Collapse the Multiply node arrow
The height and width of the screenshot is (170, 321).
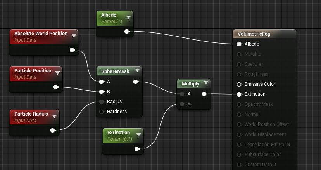pyautogui.click(x=206, y=83)
